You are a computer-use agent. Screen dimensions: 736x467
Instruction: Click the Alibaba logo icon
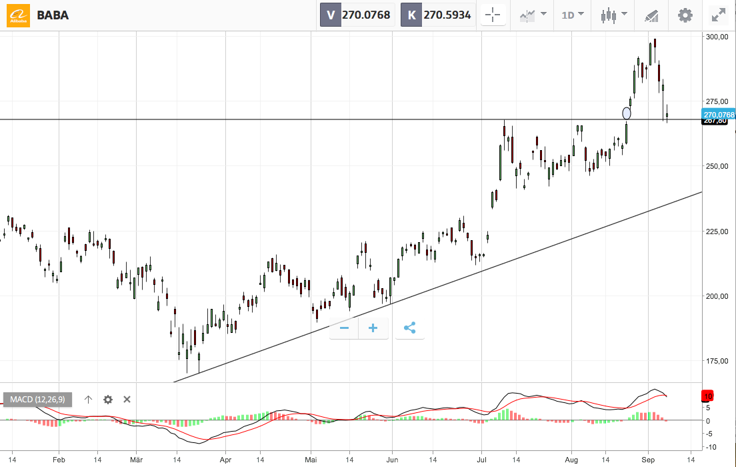coord(18,15)
